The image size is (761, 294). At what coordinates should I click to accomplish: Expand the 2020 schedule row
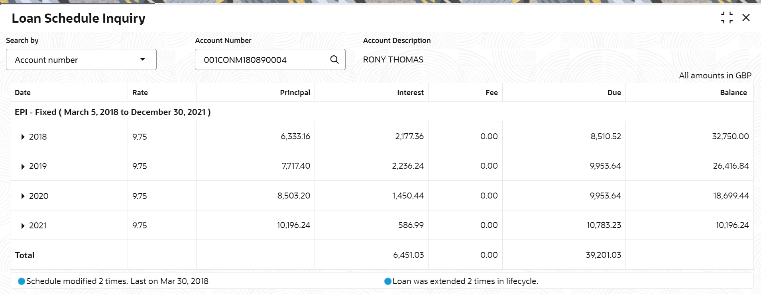point(23,196)
